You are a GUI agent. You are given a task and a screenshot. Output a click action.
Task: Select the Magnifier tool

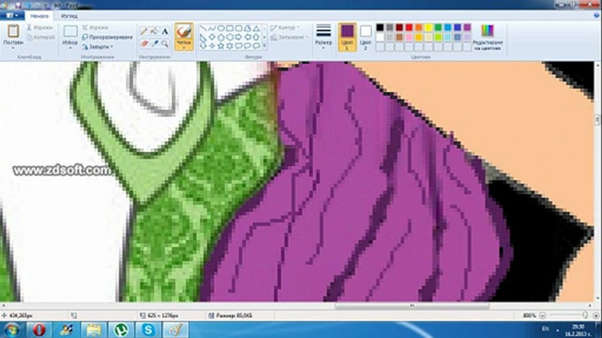coord(165,43)
